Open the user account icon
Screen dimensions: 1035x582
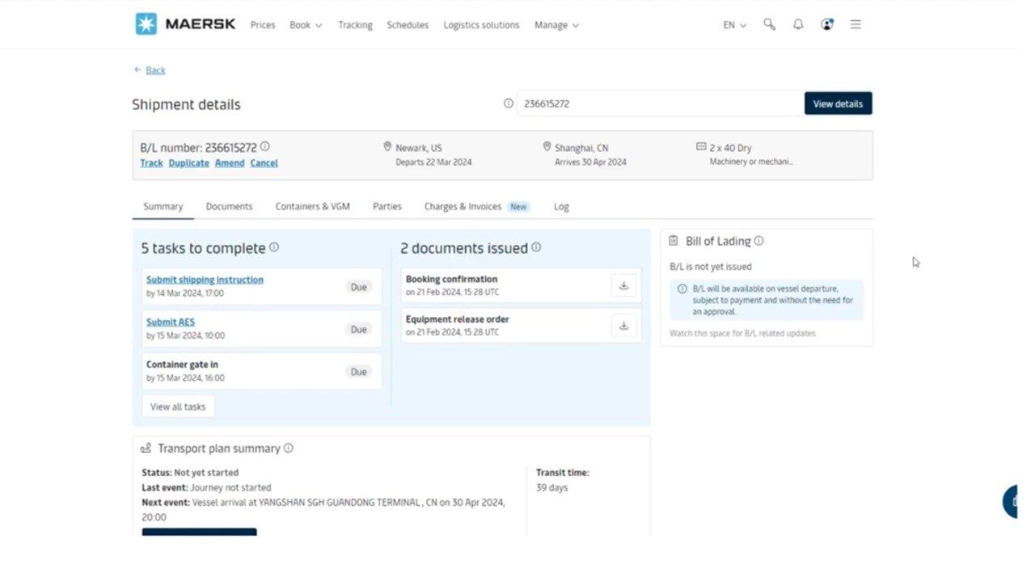[x=826, y=25]
